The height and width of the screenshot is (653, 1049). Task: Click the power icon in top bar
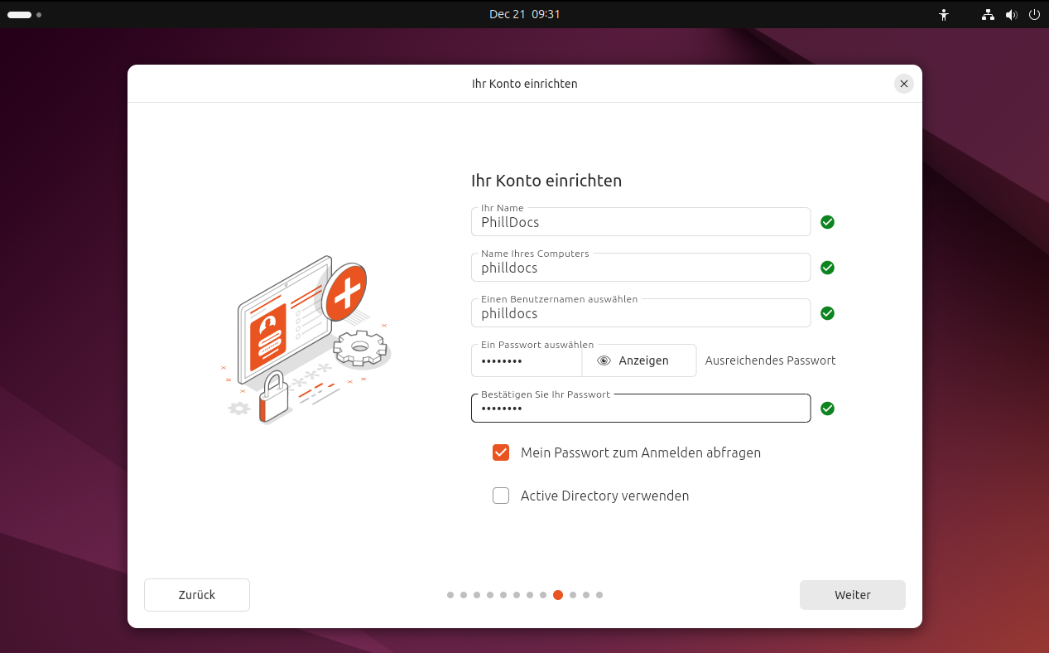coord(1034,14)
